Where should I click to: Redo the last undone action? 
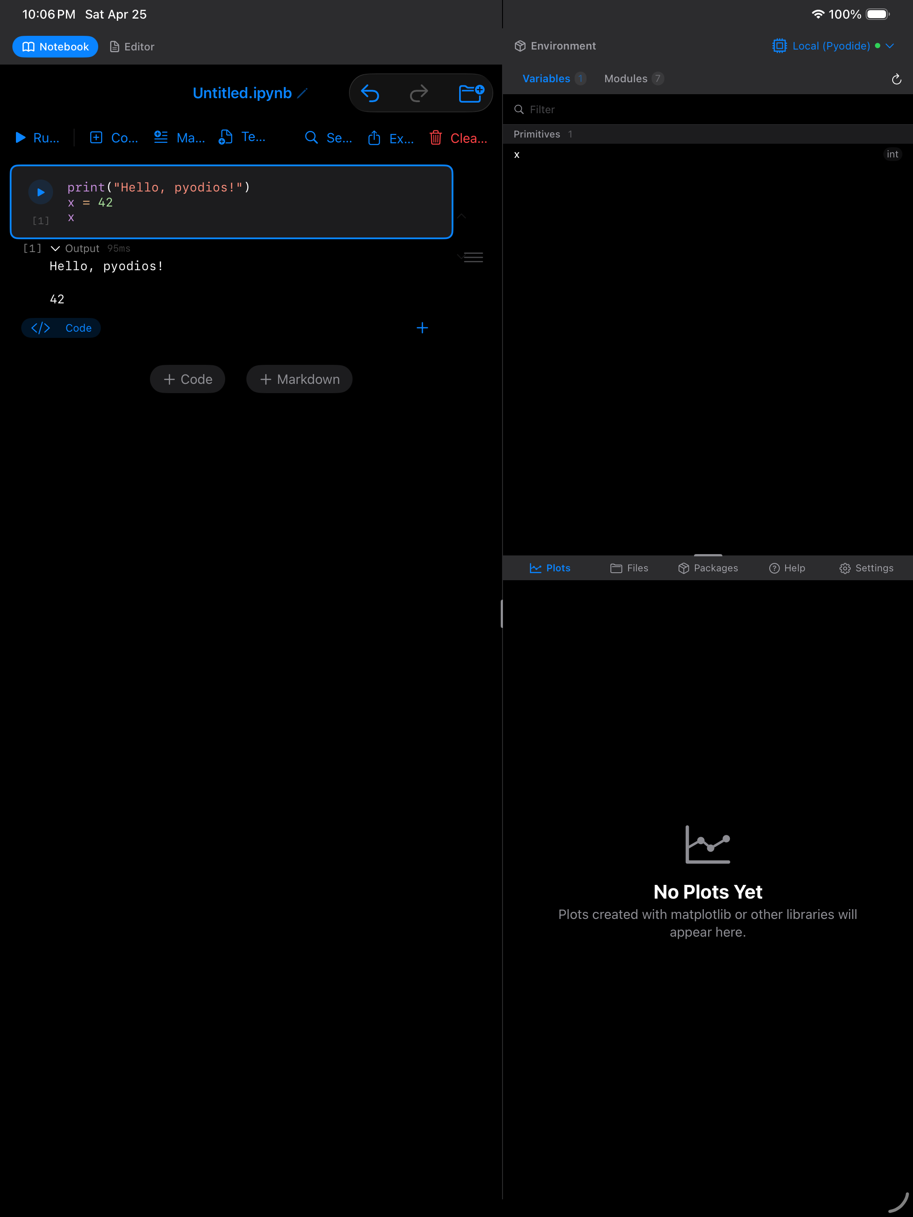coord(419,94)
